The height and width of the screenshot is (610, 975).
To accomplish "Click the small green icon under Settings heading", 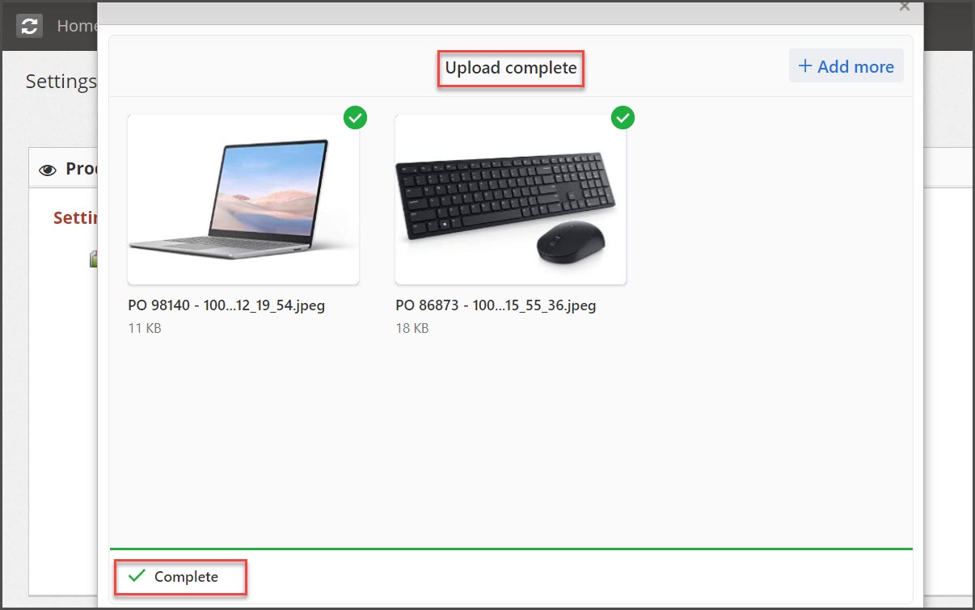I will 93,259.
